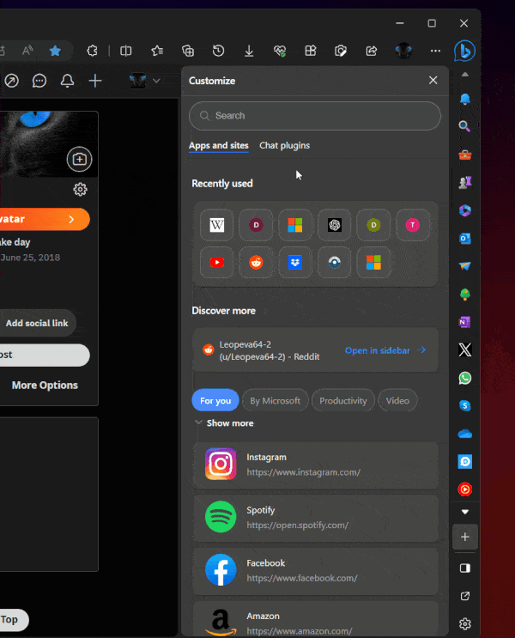Open browser History icon
Screen dimensions: 515x638
219,51
